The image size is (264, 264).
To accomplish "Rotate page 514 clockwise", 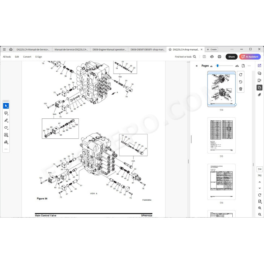I will (241, 75).
